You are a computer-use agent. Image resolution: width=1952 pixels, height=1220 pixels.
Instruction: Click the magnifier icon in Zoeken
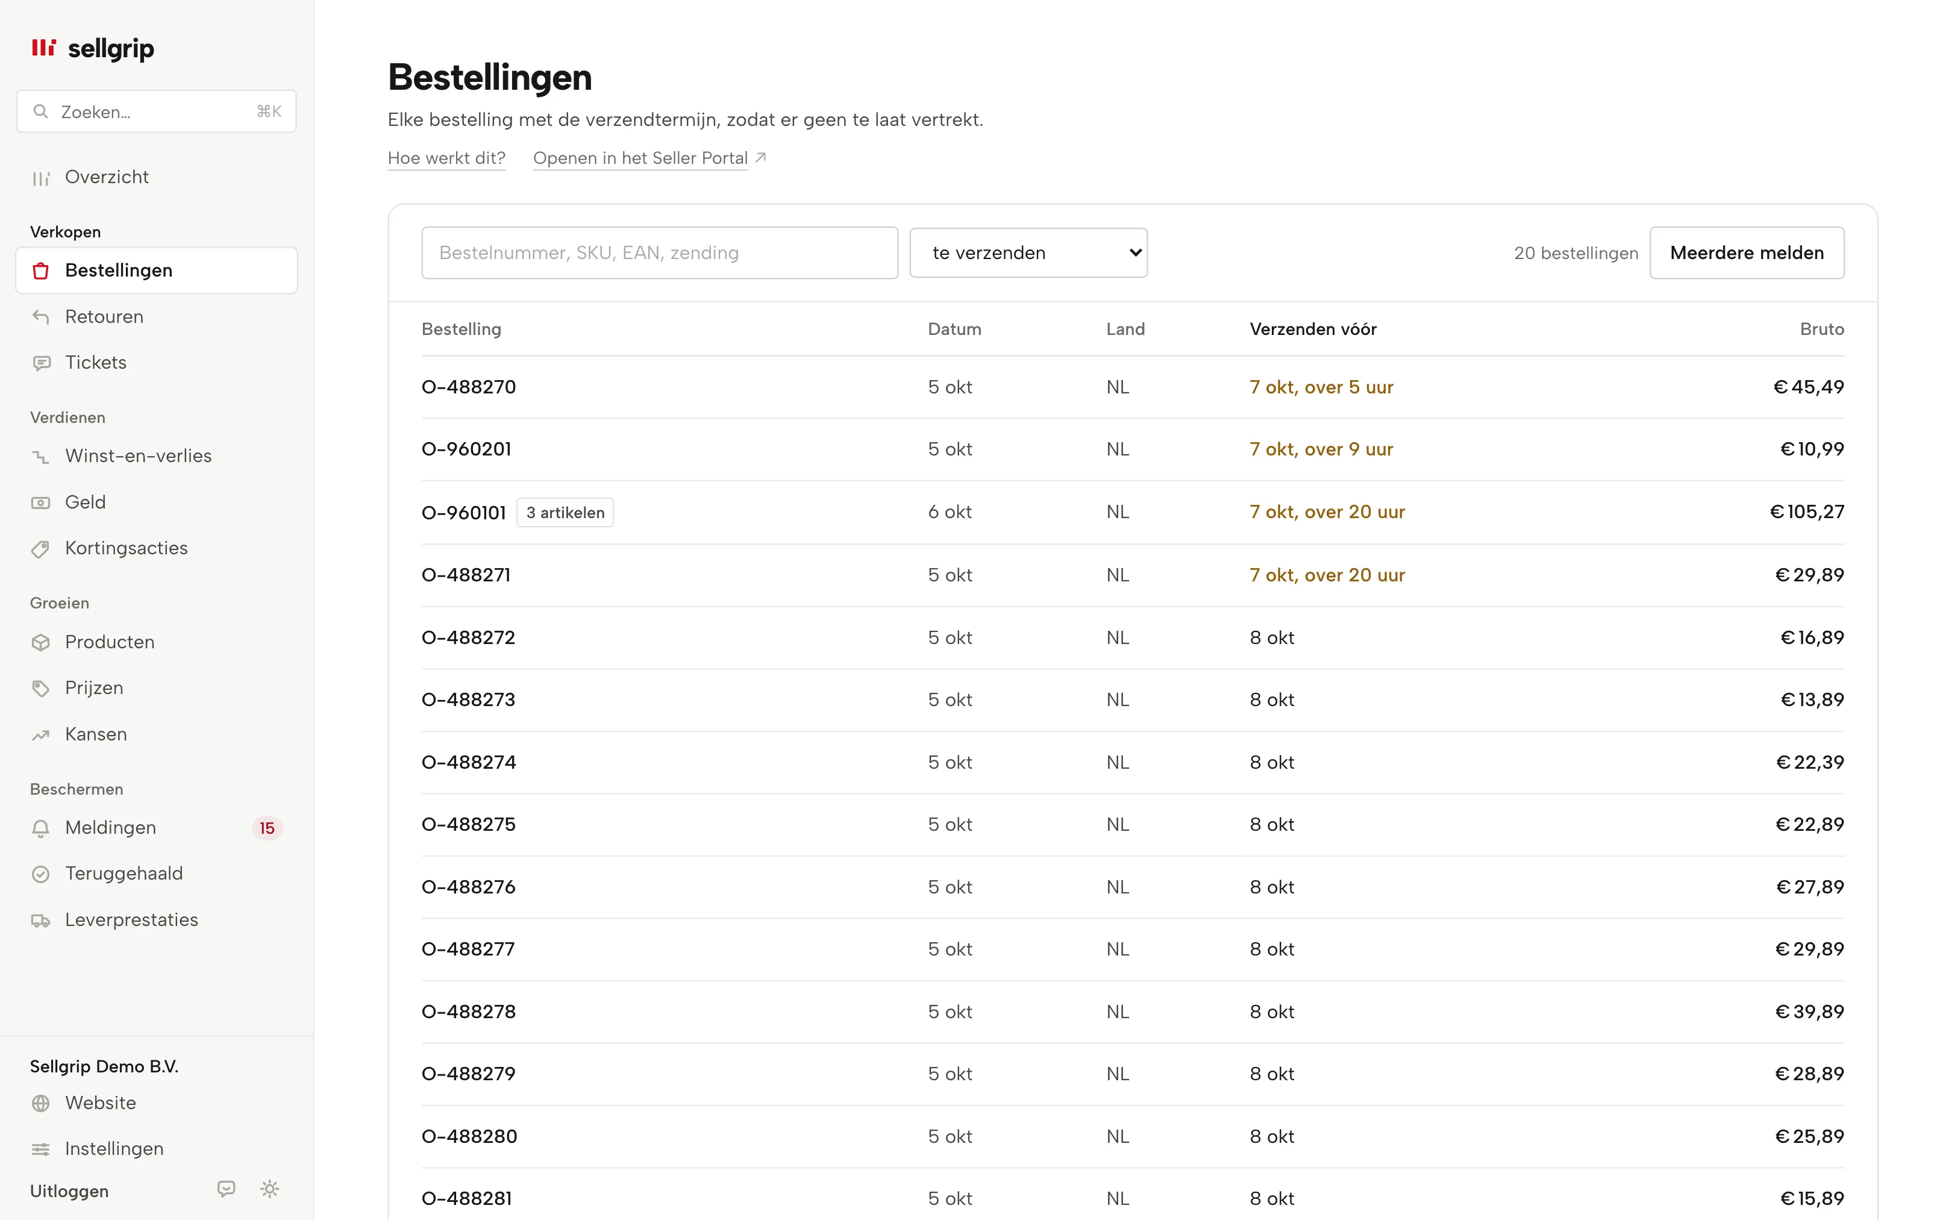pyautogui.click(x=40, y=111)
